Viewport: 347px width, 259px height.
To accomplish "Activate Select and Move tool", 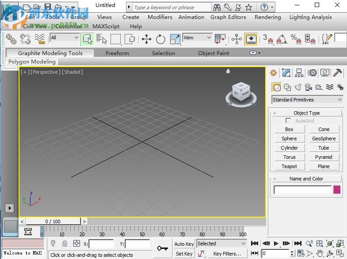I will coord(146,39).
